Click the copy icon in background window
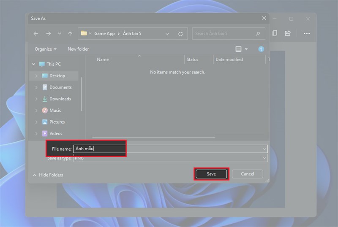Image resolution: width=338 pixels, height=227 pixels. click(x=275, y=33)
